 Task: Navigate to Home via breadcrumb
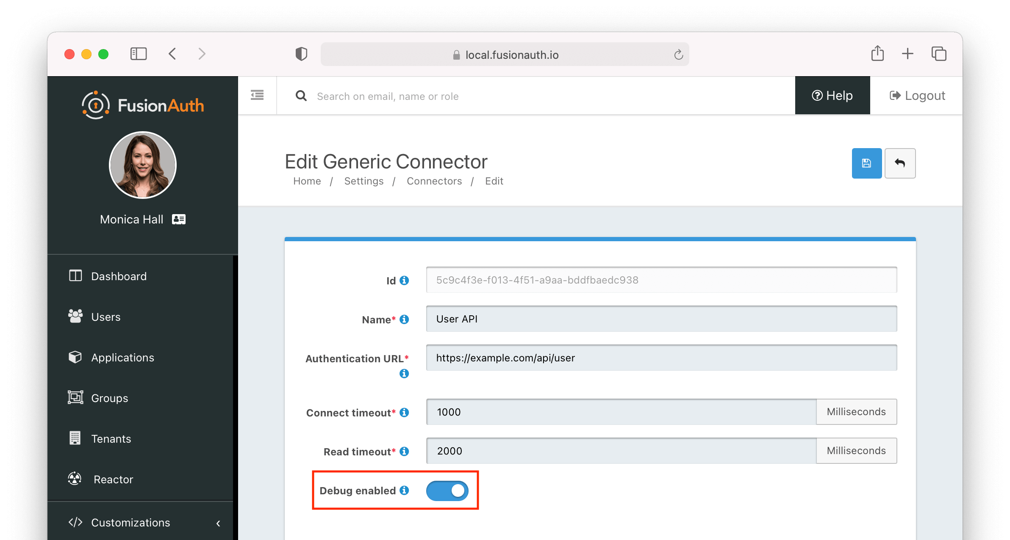pos(306,181)
